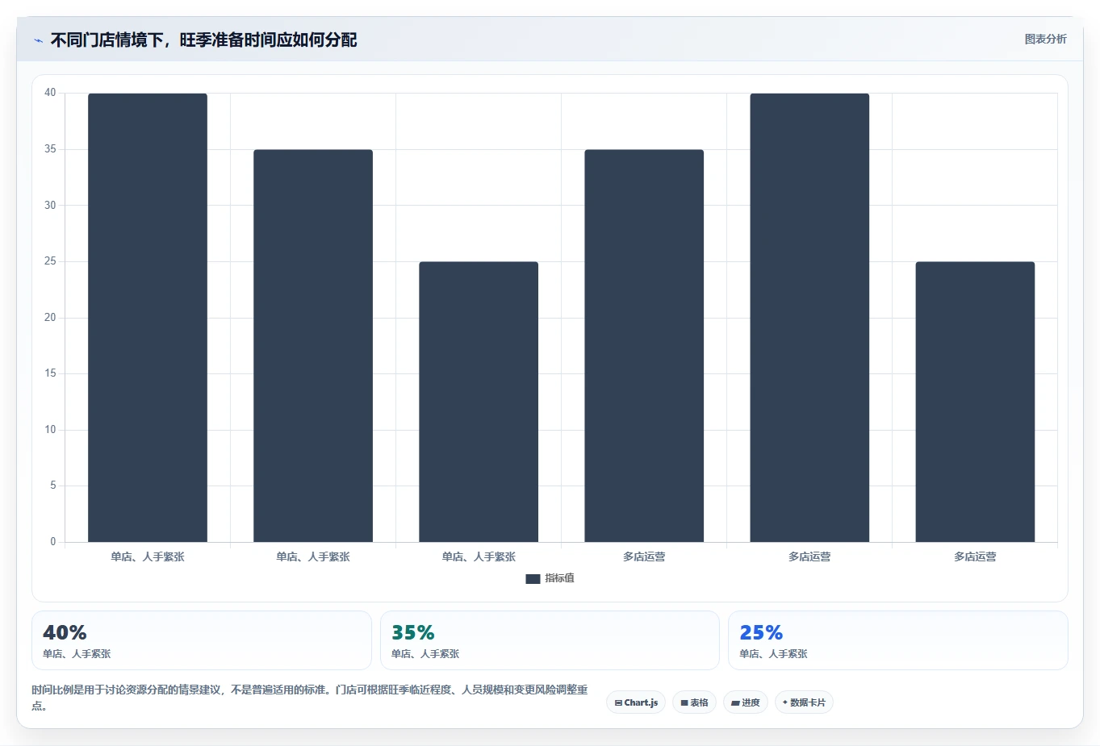Open the 25% data card
The image size is (1100, 746).
(x=898, y=640)
